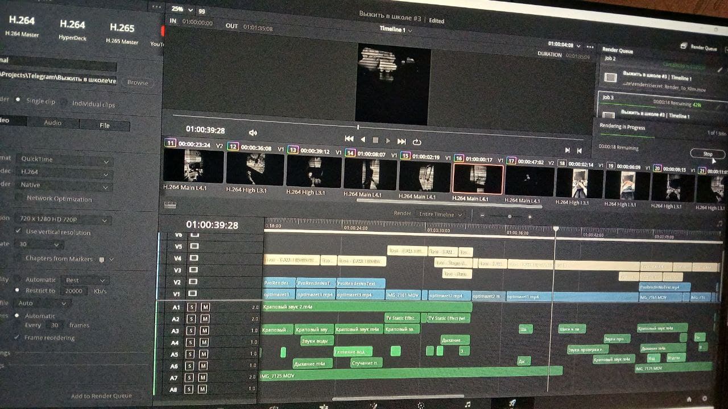The image size is (728, 409).
Task: Toggle Render Queue panel button top right
Action: pyautogui.click(x=699, y=48)
